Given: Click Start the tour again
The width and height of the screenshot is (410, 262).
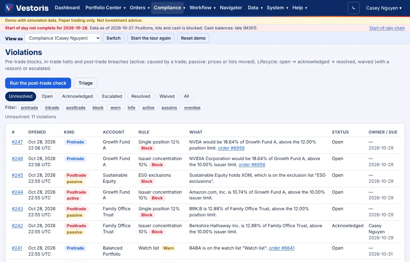Looking at the screenshot, I should 151,38.
